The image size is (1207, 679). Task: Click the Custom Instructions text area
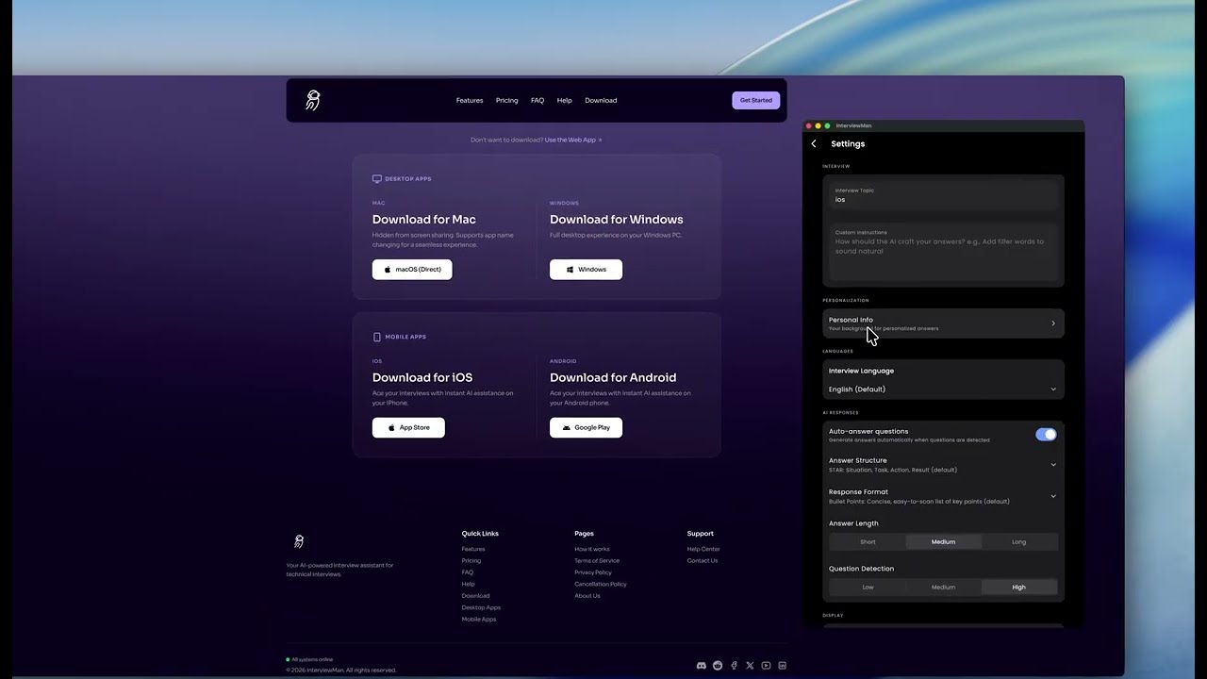[943, 252]
